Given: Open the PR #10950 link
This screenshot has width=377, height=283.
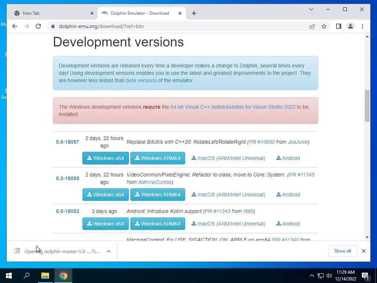Looking at the screenshot, I should point(262,142).
